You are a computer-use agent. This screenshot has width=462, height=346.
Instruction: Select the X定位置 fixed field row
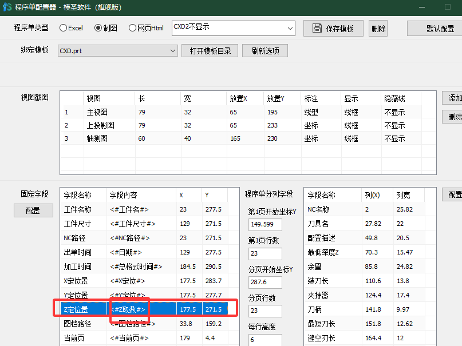[149, 281]
